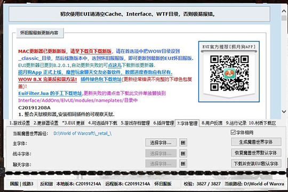Screen dimensions: 288x192
Task: Click the 本地版本: C20191214A status entry
Action: pyautogui.click(x=79, y=183)
